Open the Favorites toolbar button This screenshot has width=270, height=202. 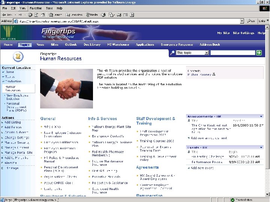(x=74, y=15)
